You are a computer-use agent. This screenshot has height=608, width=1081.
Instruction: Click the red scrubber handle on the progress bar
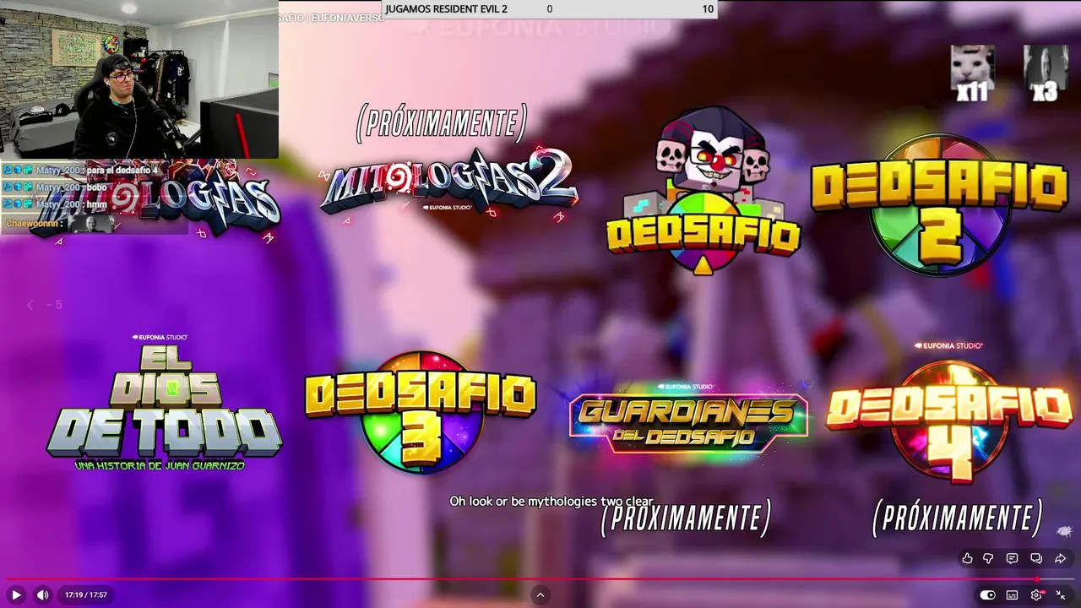point(1037,579)
